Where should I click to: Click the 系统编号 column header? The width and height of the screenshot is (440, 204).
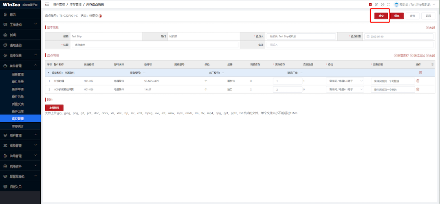tap(89, 64)
